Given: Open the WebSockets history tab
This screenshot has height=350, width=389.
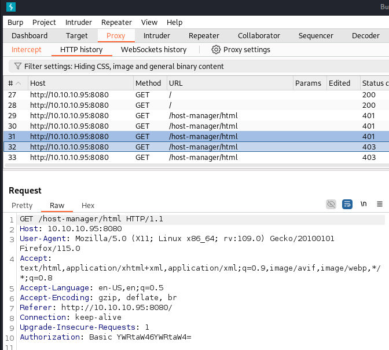Looking at the screenshot, I should tap(153, 50).
